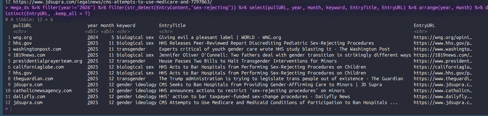Open the catholicn… EntryURL link
Image resolution: width=488 pixels, height=116 pixels.
tap(442, 91)
